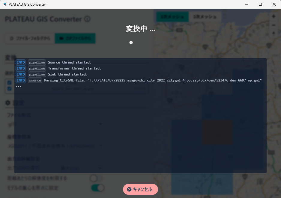
Task: Click the PLATEAU app icon in title bar
Action: pyautogui.click(x=4, y=4)
